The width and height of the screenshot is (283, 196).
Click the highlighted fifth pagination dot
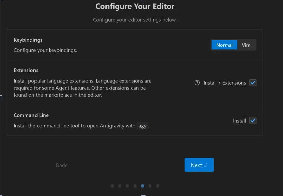click(x=143, y=186)
